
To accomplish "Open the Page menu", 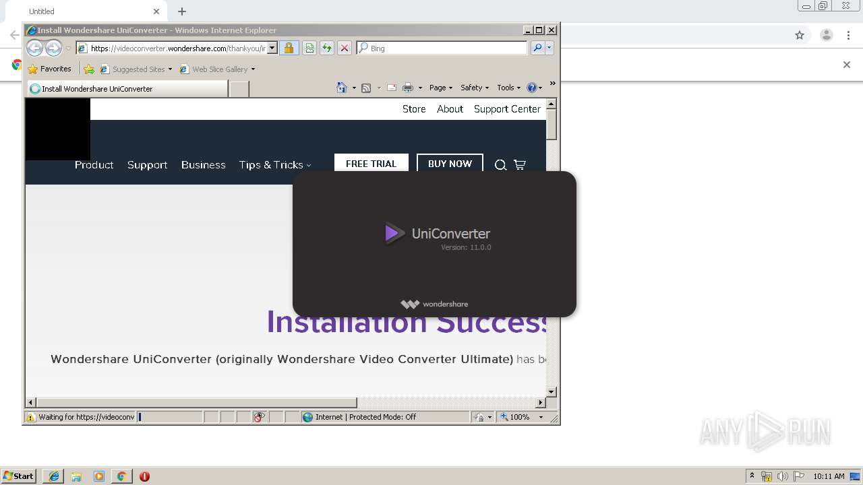I will tap(441, 88).
